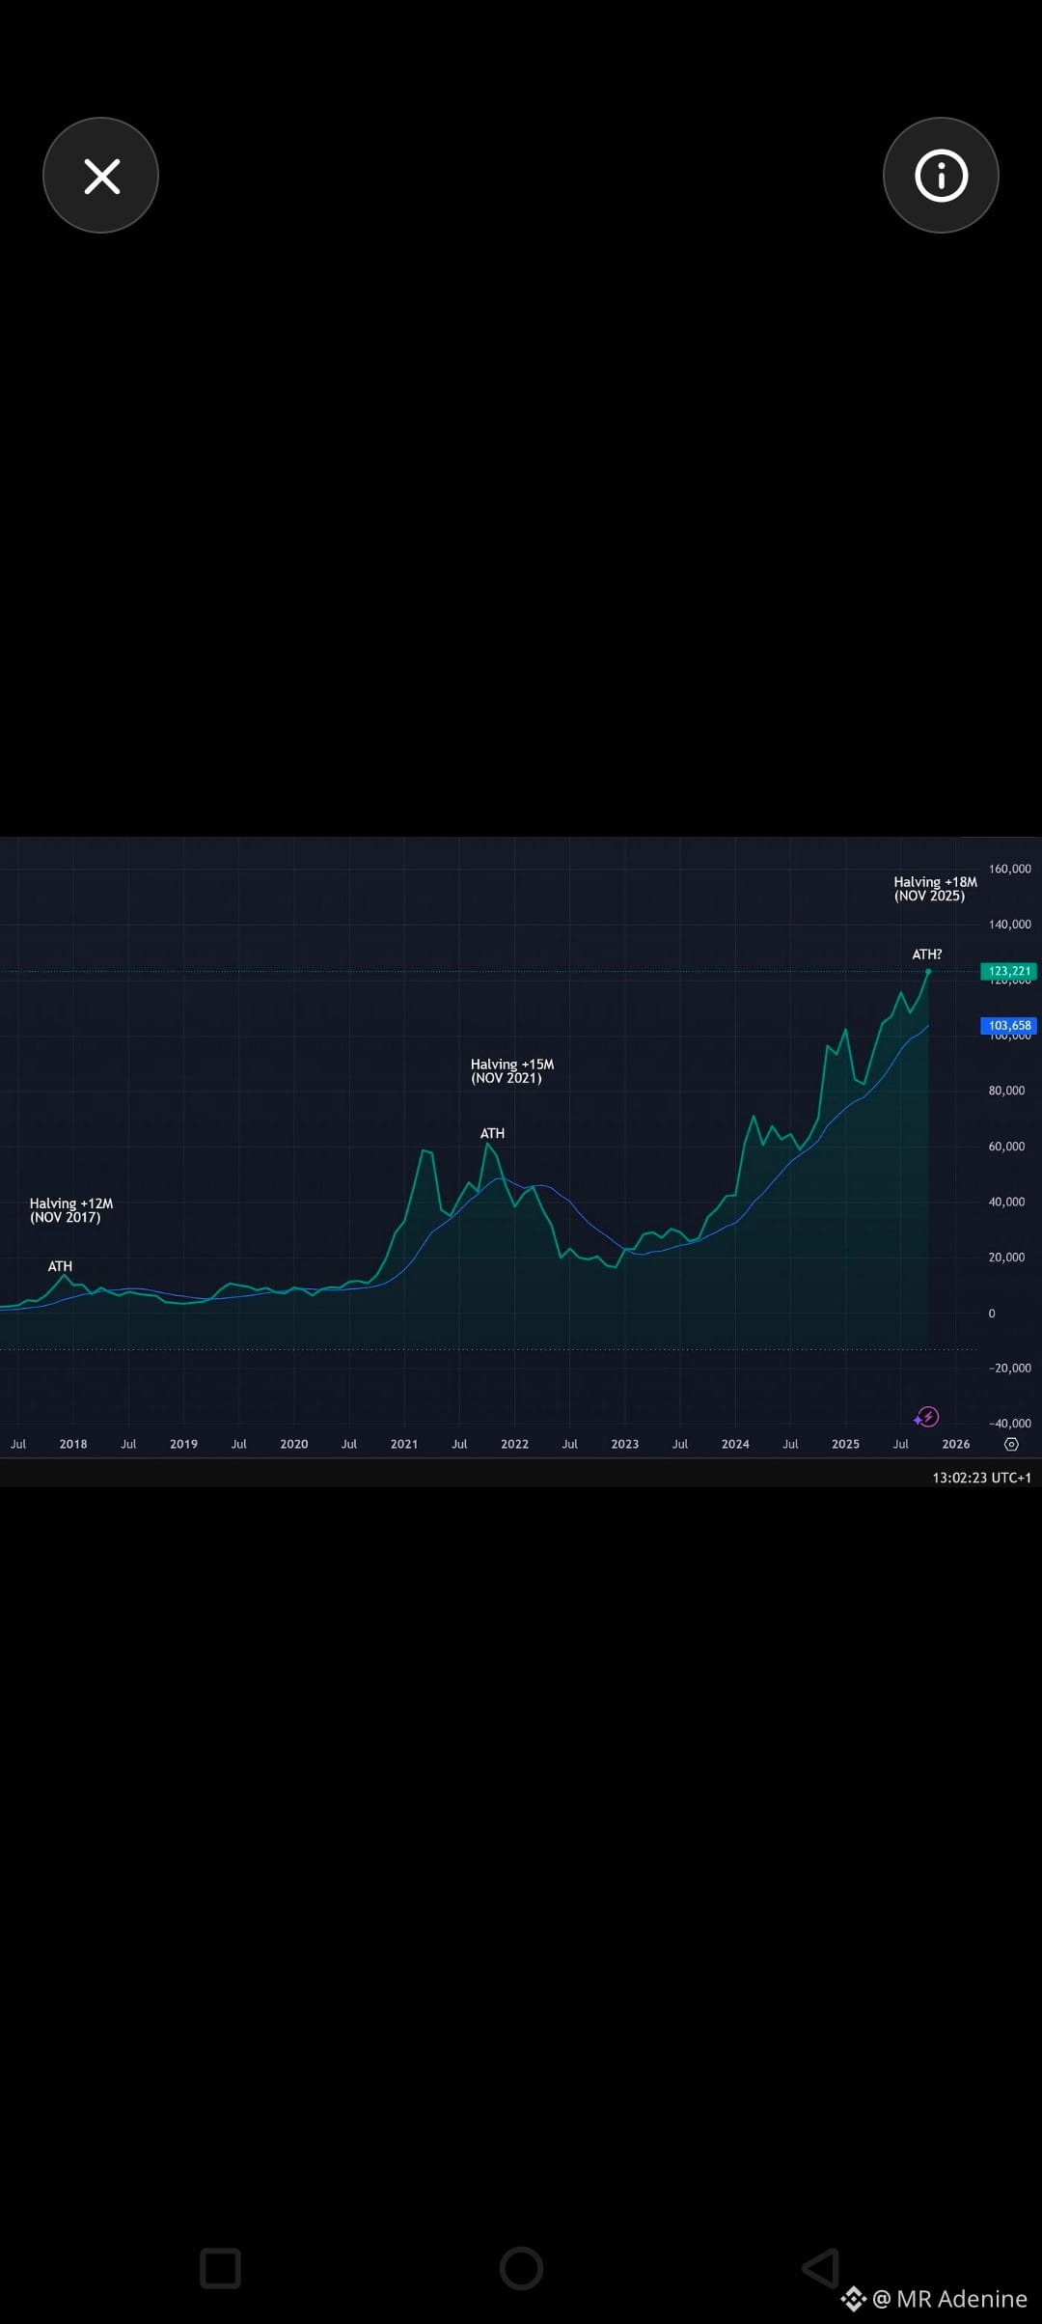Click the 2024 label on time axis

click(x=735, y=1444)
